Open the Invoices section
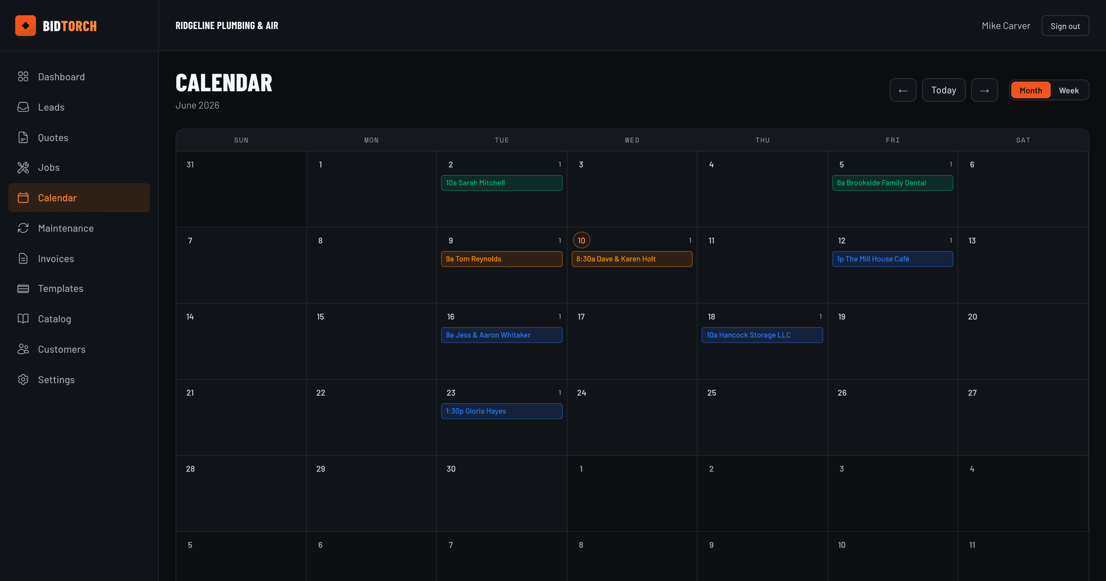 pos(79,258)
